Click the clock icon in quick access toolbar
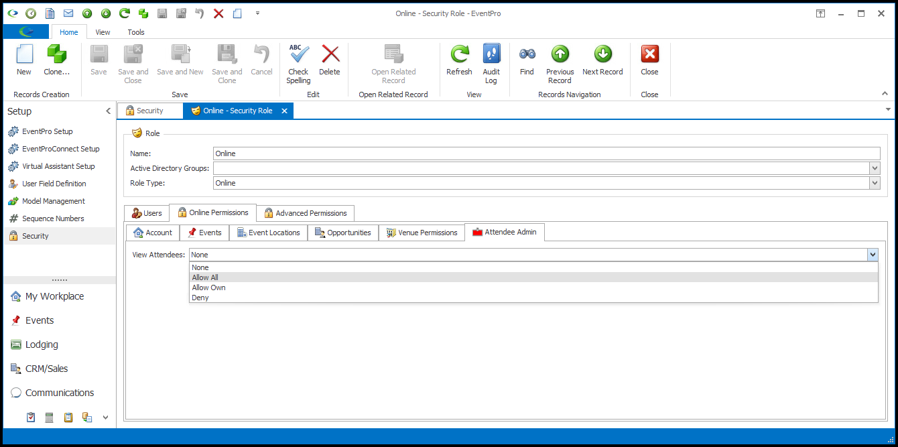Screen dimensions: 898x447 pos(31,13)
